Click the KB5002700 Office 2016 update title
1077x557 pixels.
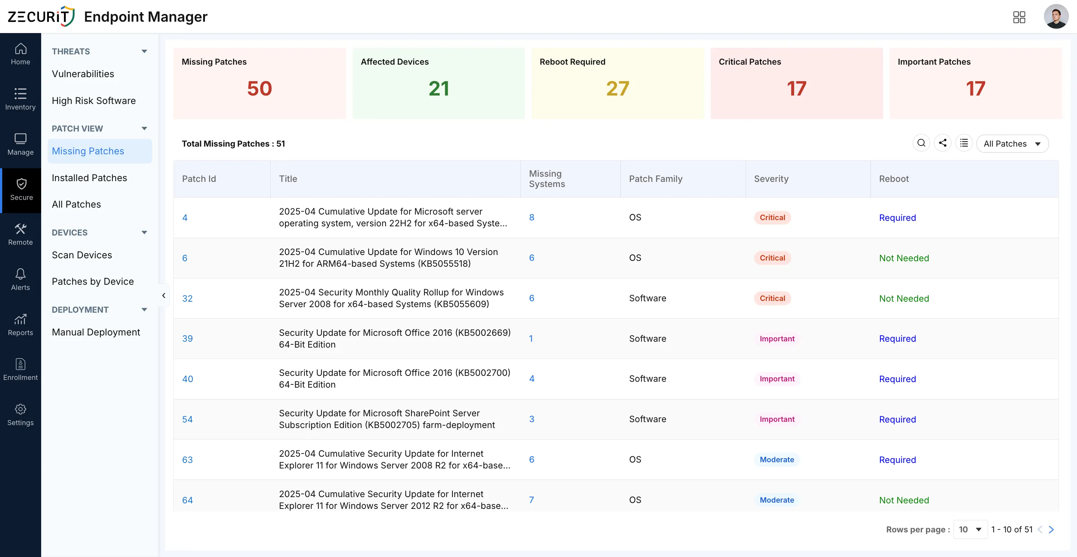click(x=394, y=379)
